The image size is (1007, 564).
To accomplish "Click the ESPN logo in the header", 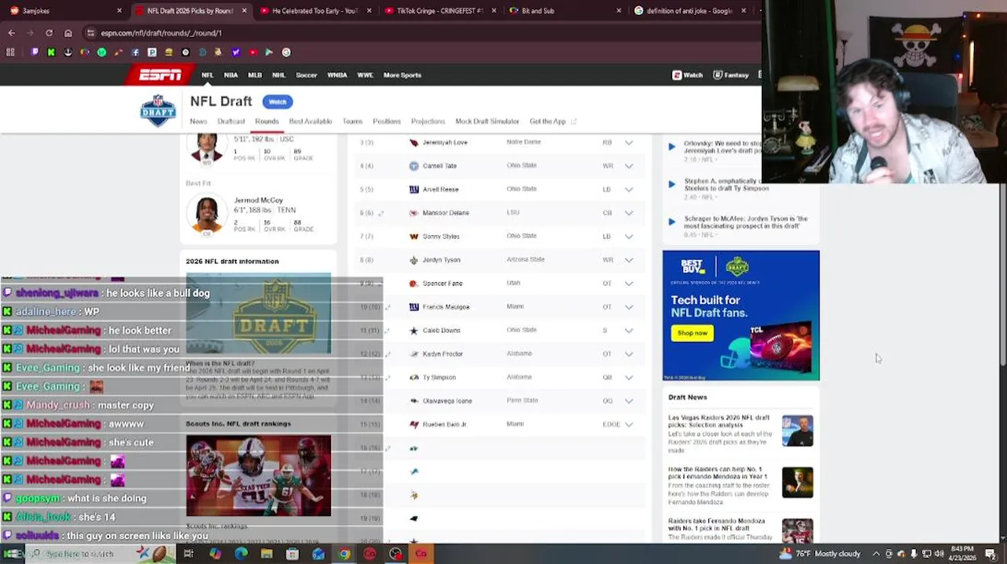I will click(161, 75).
